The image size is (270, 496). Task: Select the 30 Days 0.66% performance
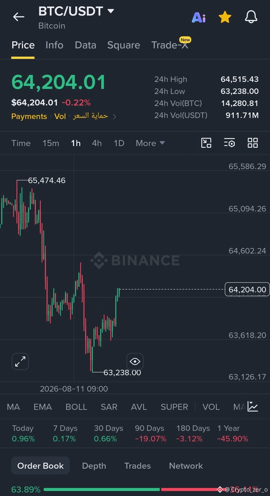click(x=108, y=433)
